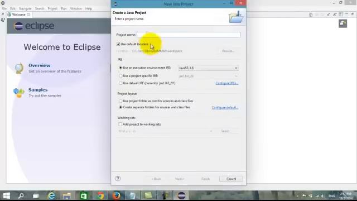
Task: Open the jre1.8.0_20 project specific JRE dropdown
Action: click(208, 76)
